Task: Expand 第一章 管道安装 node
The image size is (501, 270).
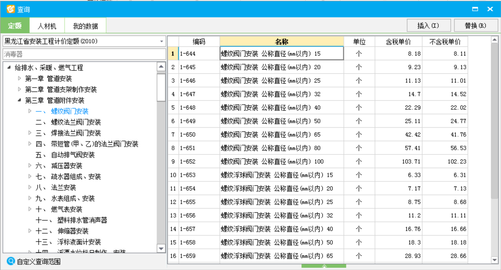Action: tap(19, 78)
